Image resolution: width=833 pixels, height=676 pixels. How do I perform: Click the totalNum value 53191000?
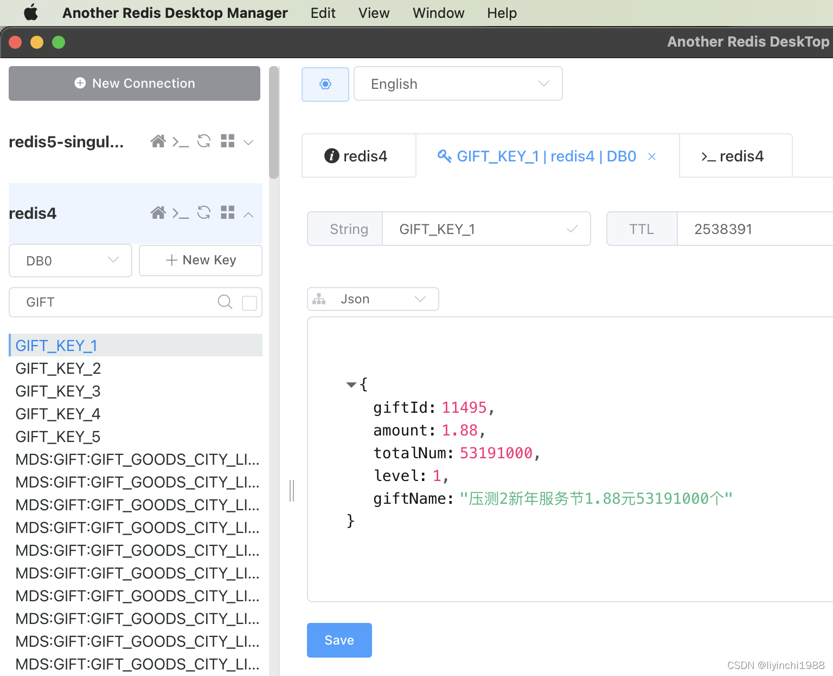pyautogui.click(x=496, y=453)
